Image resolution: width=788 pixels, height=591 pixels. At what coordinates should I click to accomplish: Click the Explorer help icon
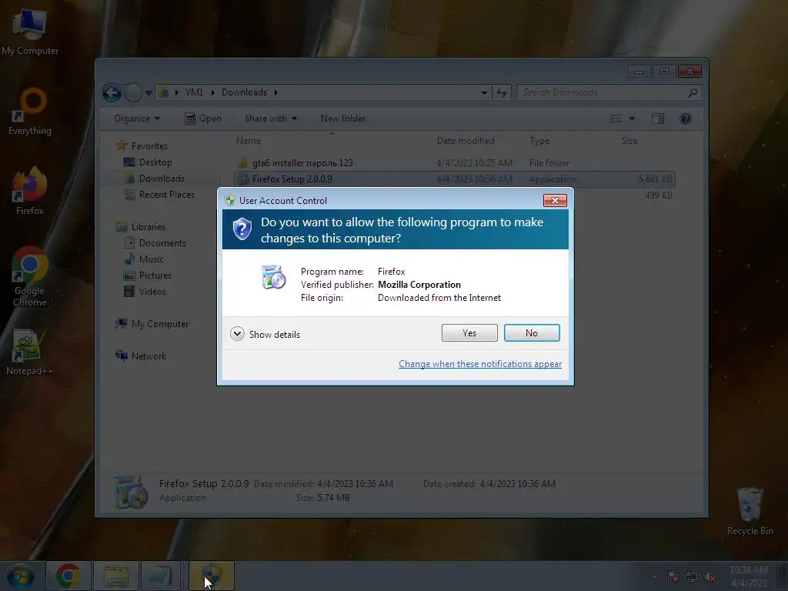tap(686, 119)
